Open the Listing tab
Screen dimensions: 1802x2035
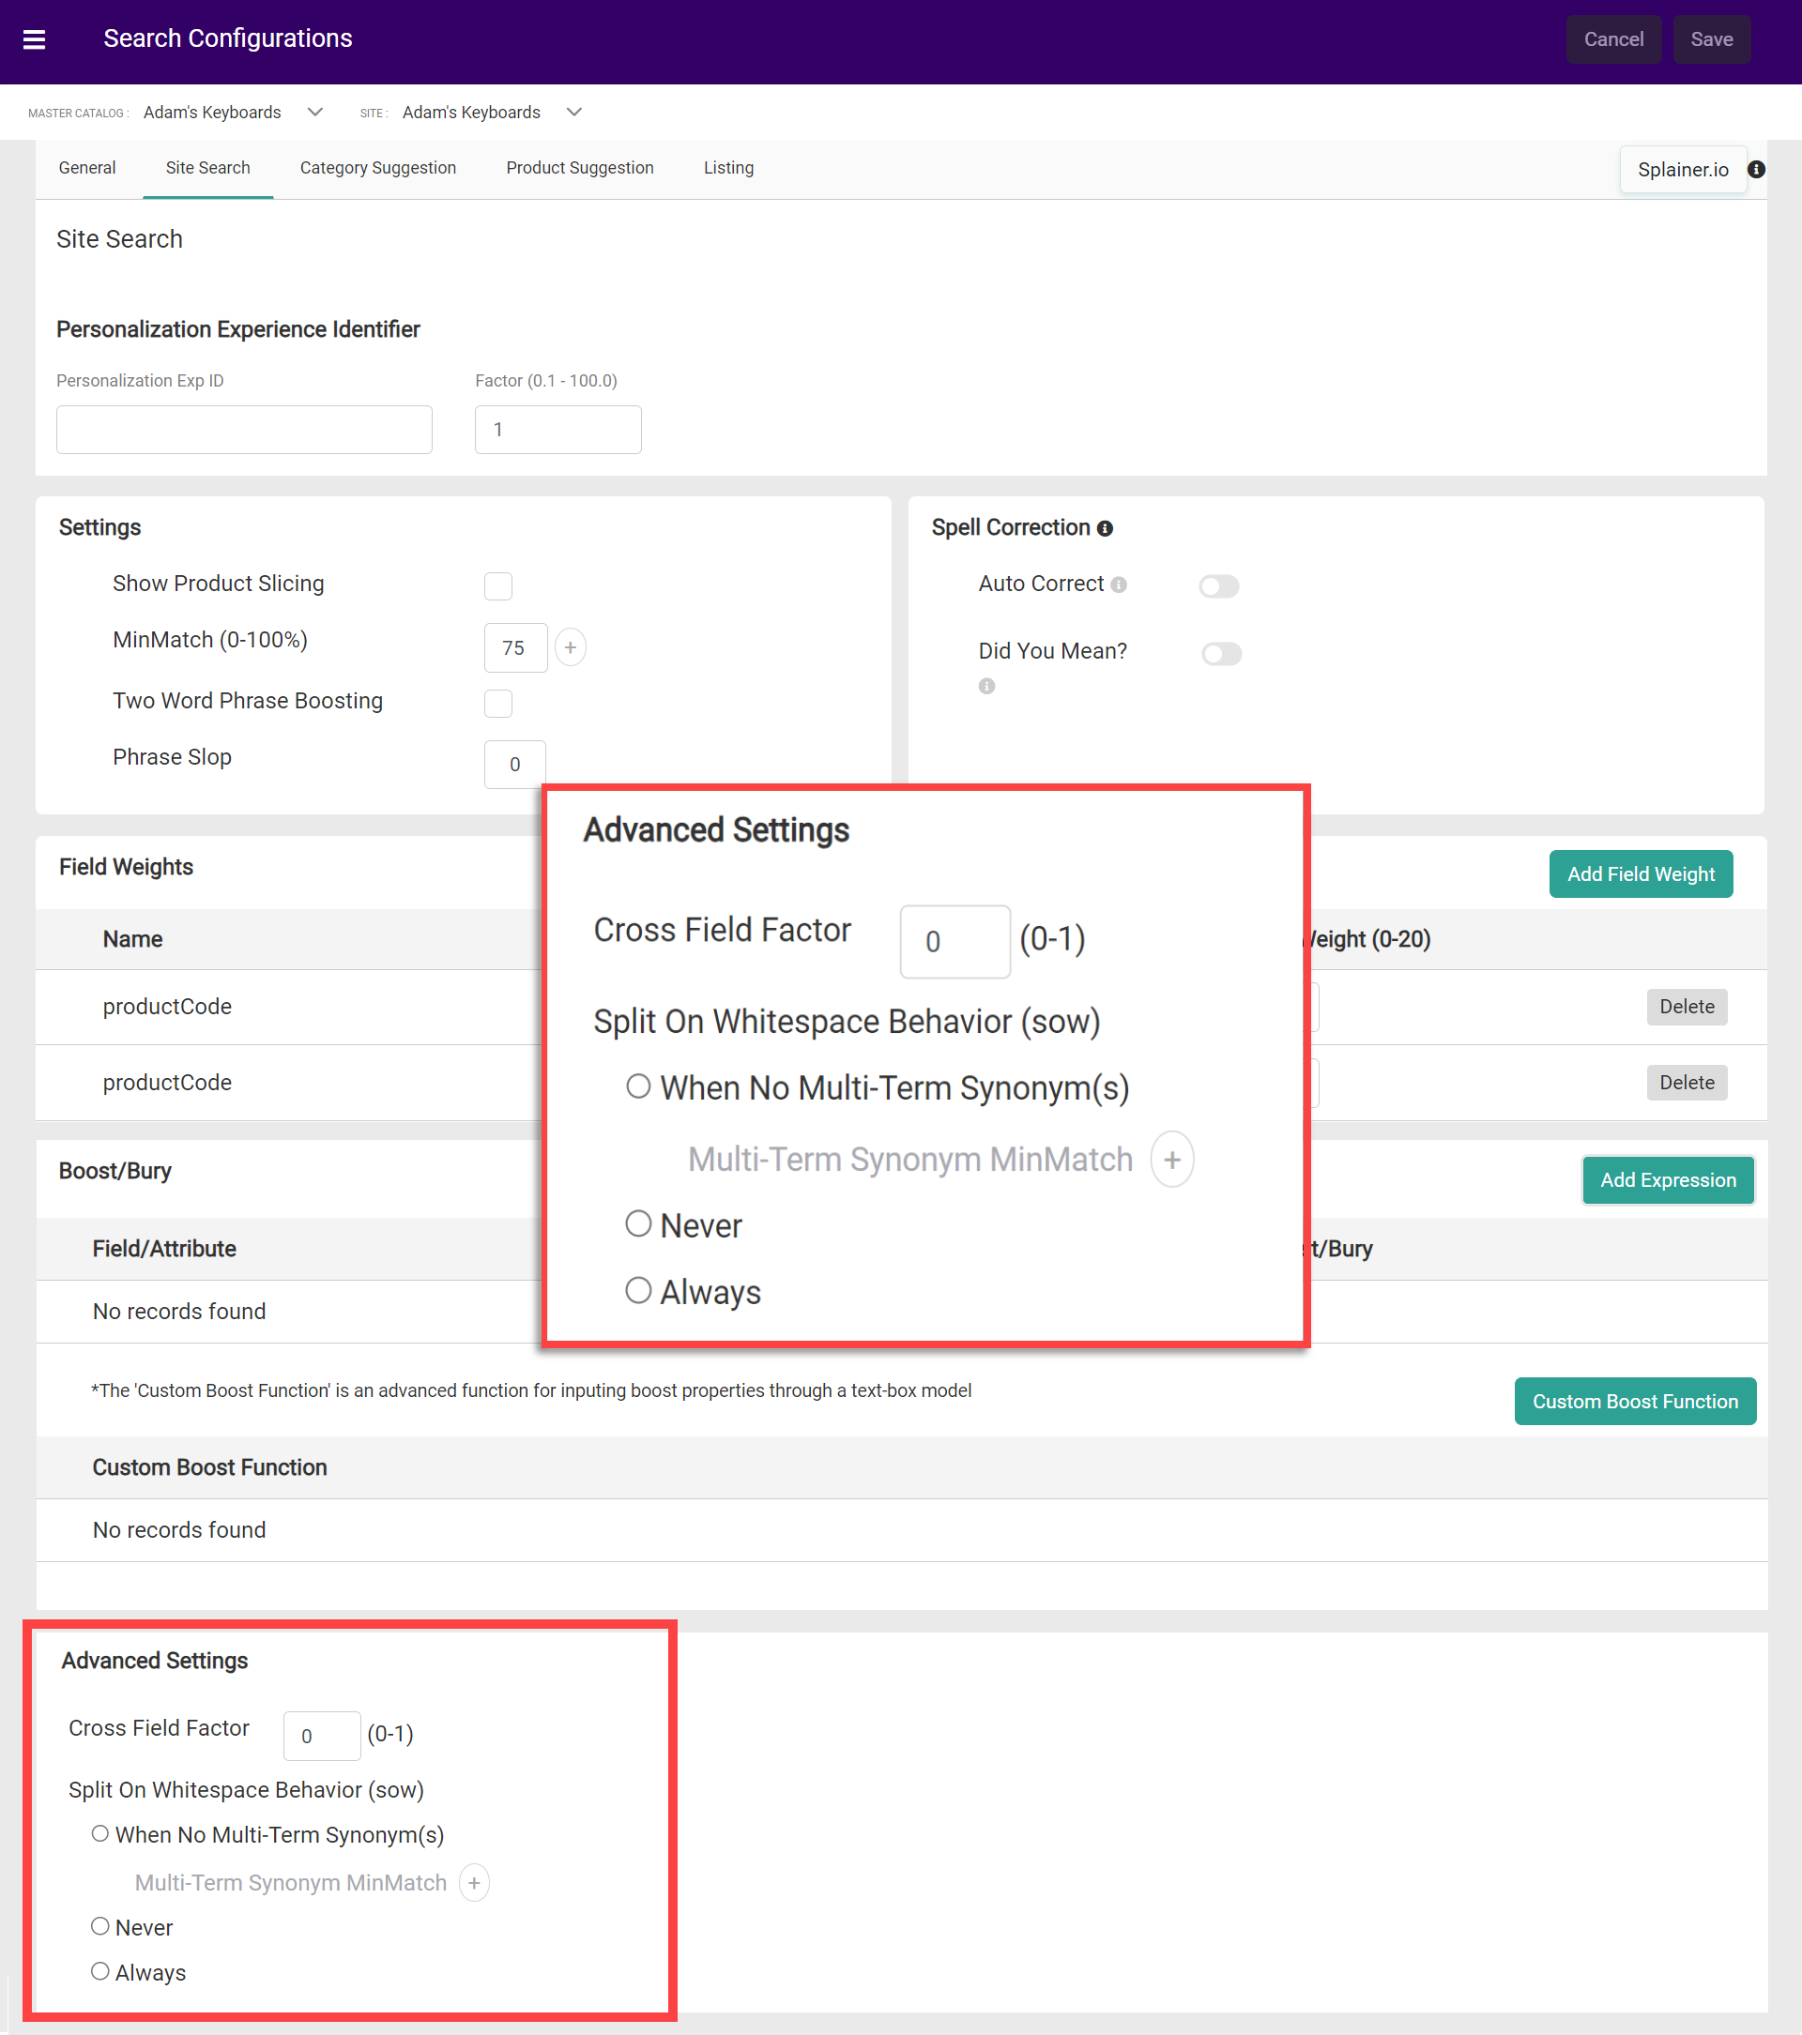tap(728, 168)
